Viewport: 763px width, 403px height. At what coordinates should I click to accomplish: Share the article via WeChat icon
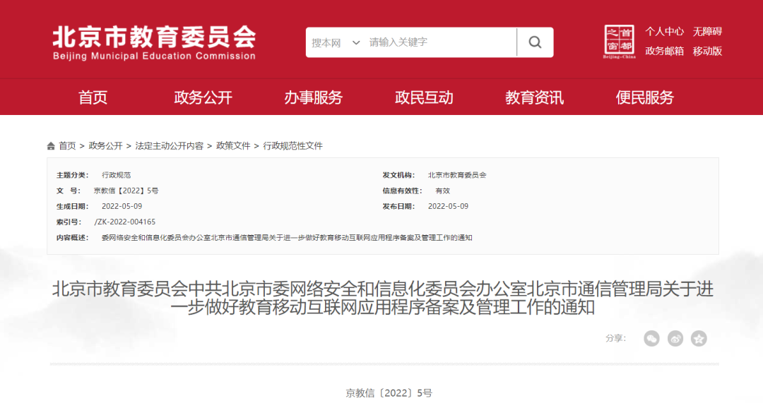point(651,338)
